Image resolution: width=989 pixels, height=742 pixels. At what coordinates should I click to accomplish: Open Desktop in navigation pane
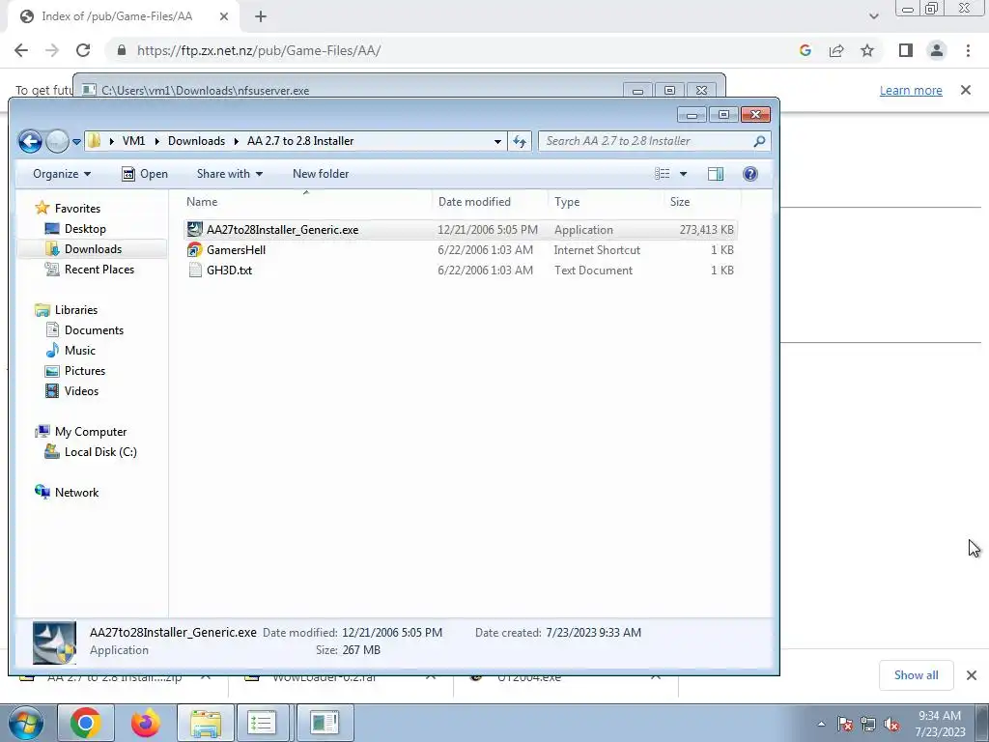tap(85, 228)
